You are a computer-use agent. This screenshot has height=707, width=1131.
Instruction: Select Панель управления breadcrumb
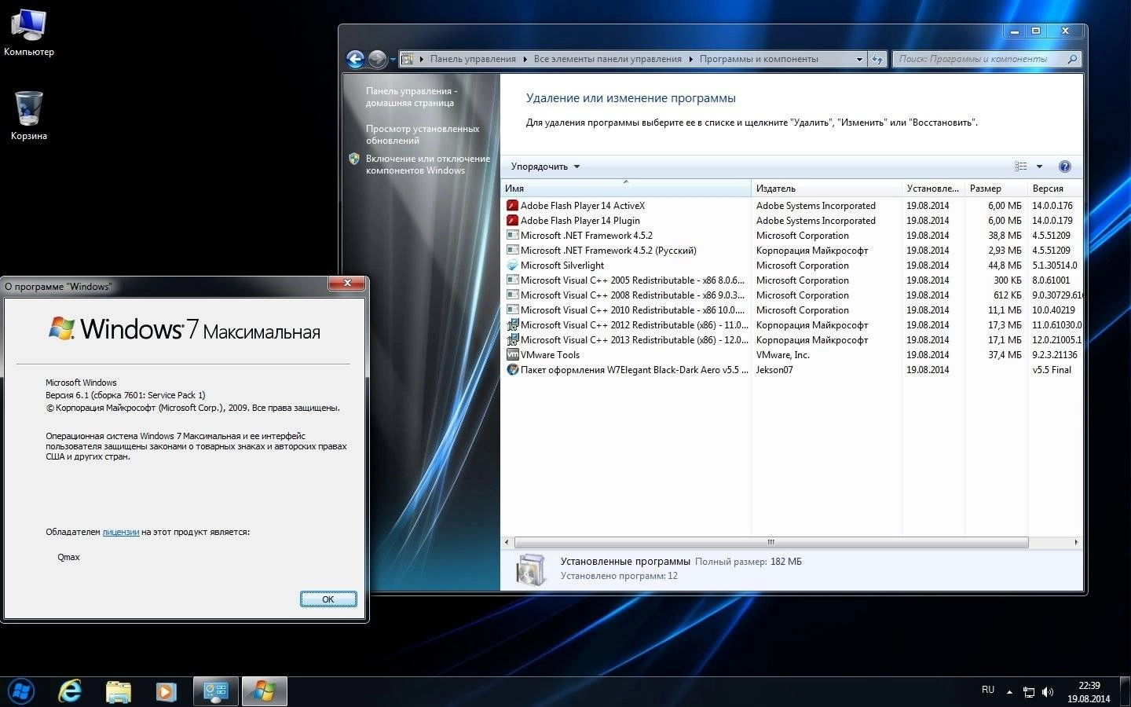[473, 59]
